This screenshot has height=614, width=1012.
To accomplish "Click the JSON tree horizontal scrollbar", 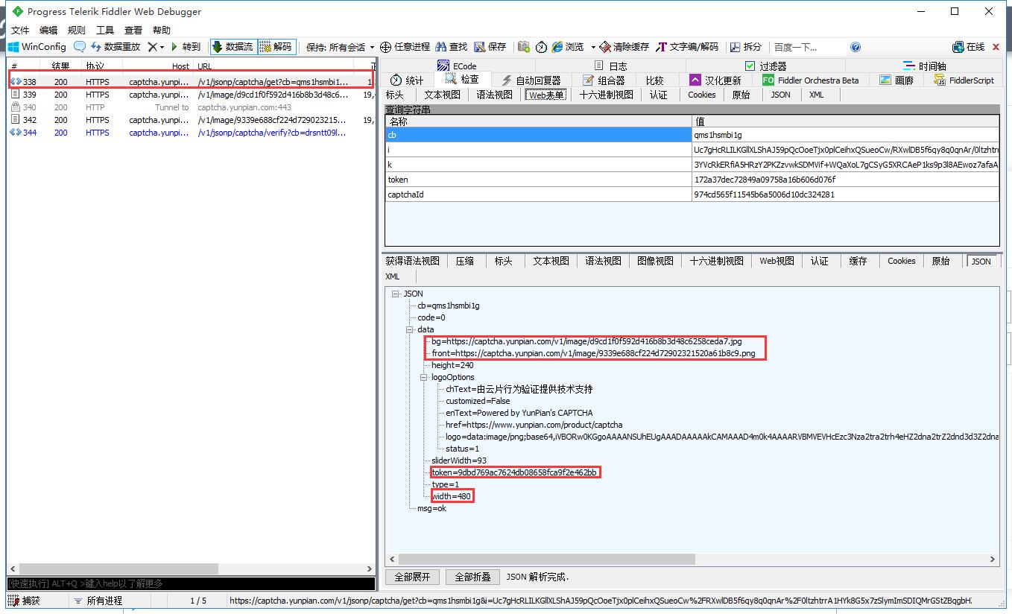I will coord(546,559).
